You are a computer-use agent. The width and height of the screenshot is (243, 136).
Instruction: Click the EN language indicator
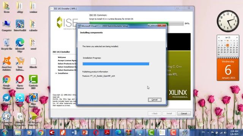pyautogui.click(x=203, y=132)
